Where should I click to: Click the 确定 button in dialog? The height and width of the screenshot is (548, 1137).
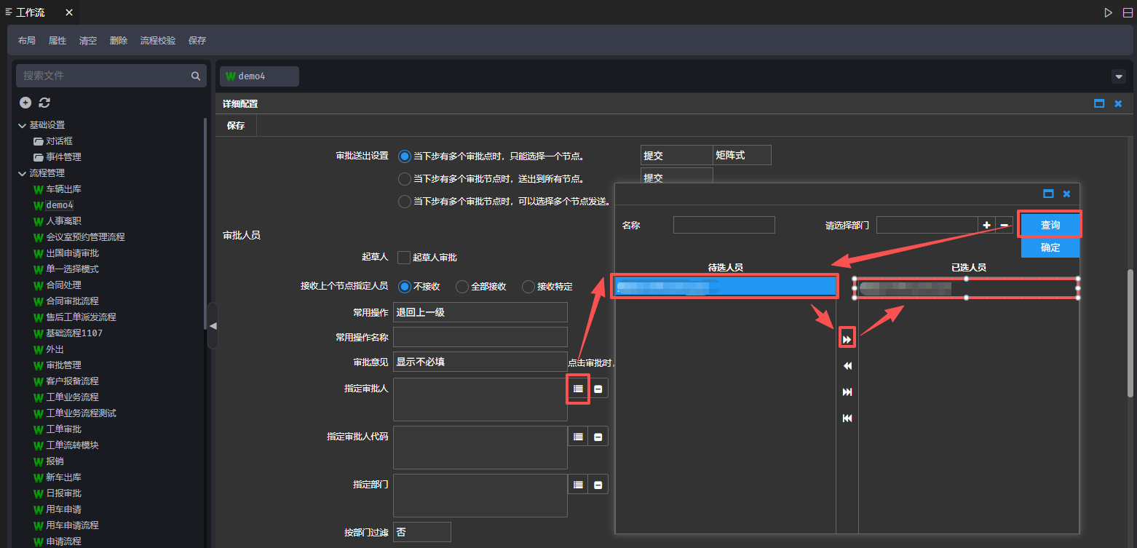1050,247
